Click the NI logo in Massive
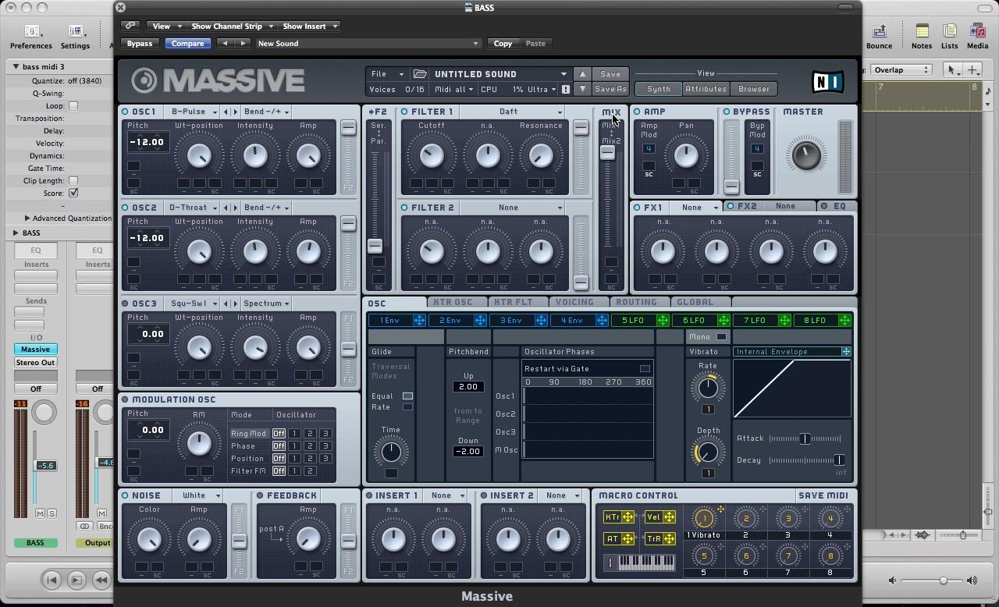This screenshot has height=607, width=999. pos(827,82)
